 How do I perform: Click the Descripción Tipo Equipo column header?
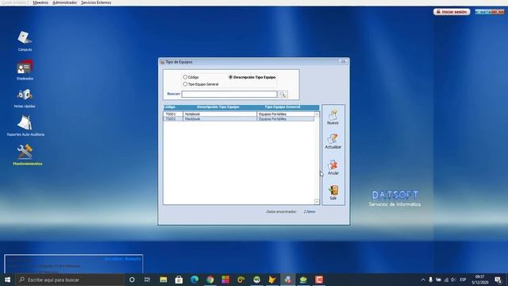[x=217, y=107]
